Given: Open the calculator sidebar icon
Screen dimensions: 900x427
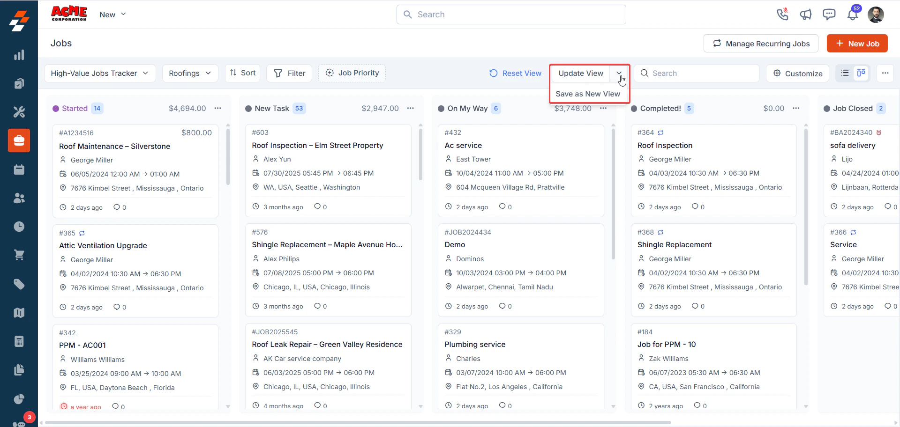Looking at the screenshot, I should point(19,341).
